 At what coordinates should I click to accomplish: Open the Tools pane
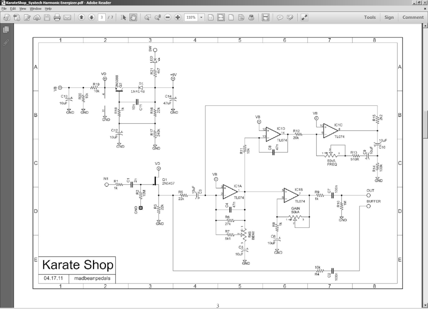coord(370,17)
